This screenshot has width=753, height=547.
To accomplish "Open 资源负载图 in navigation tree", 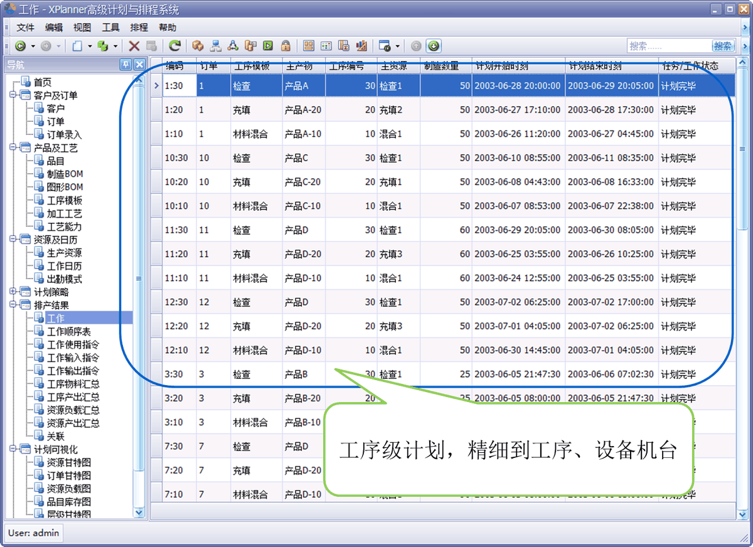I will click(x=69, y=489).
